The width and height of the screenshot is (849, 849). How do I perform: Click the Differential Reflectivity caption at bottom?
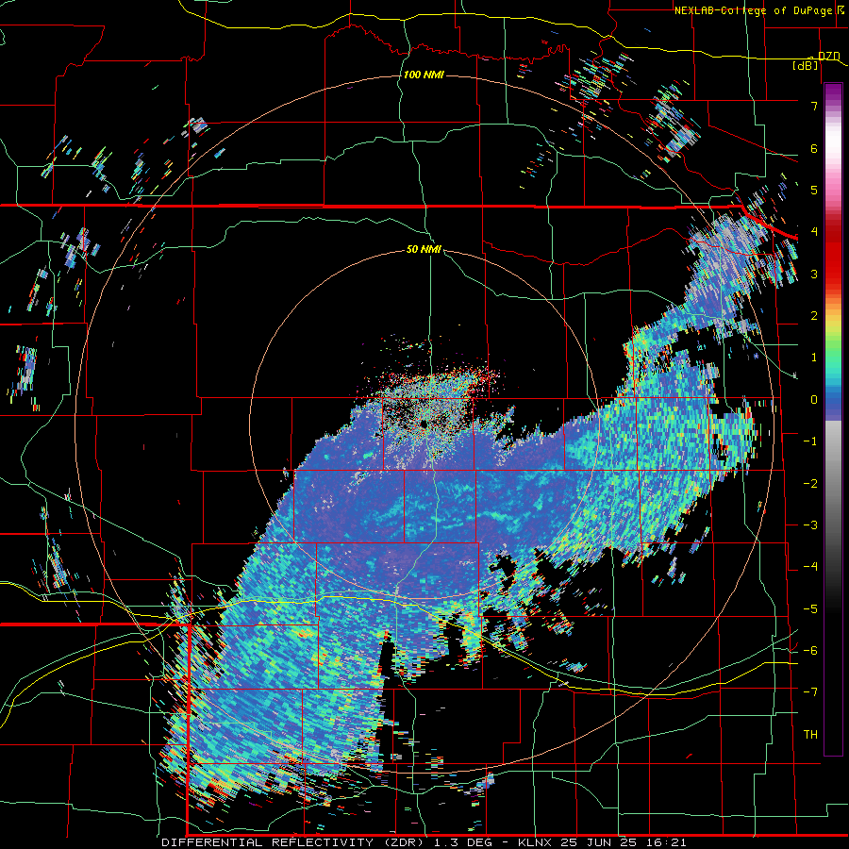[424, 842]
